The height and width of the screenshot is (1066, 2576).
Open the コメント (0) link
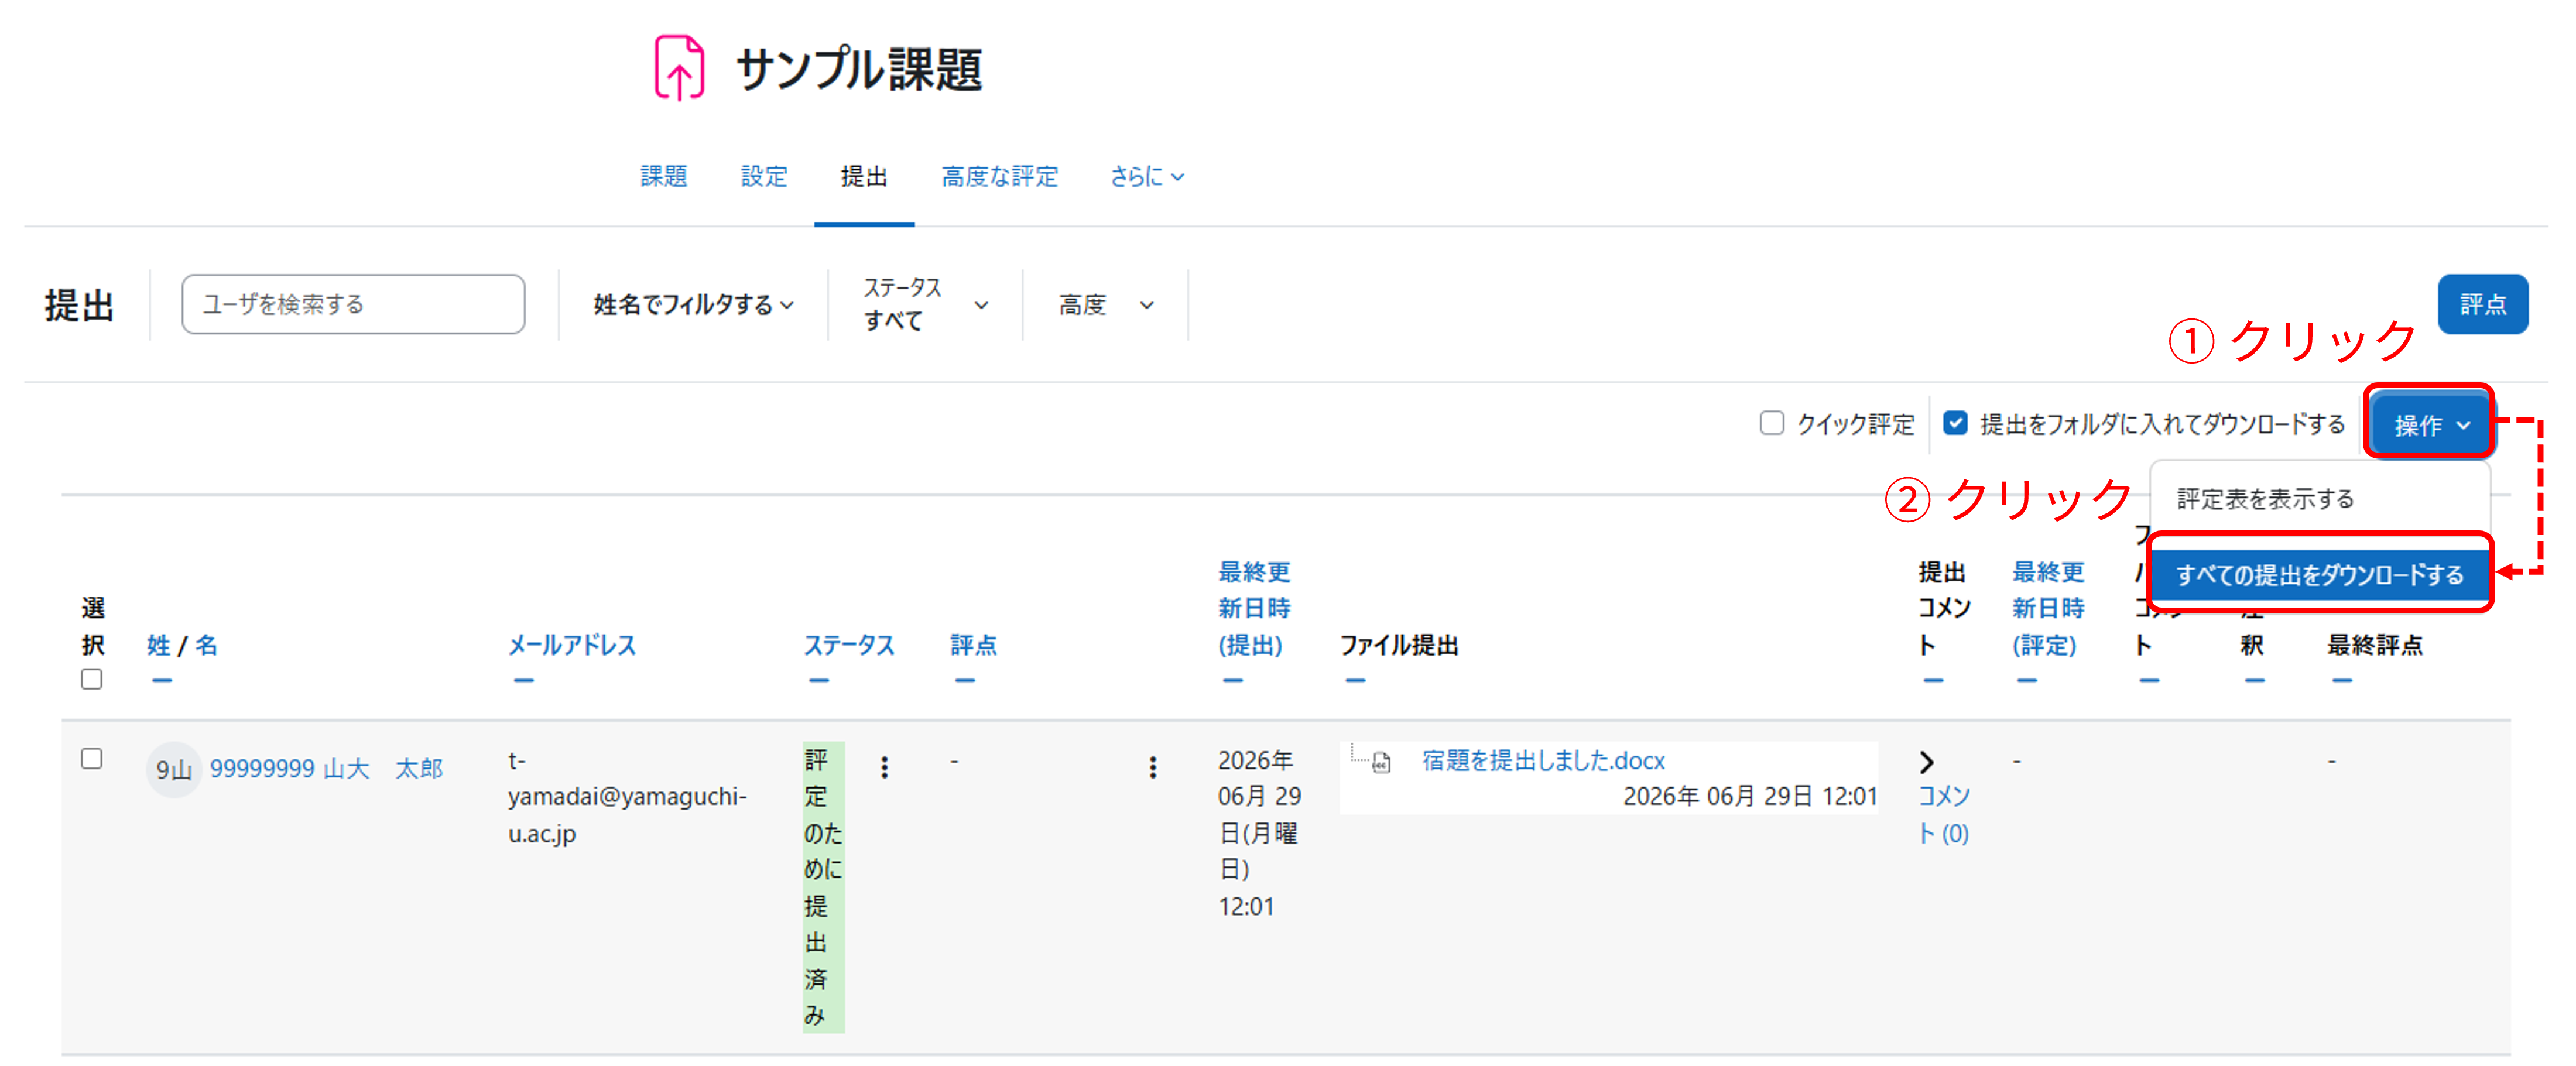tap(1943, 814)
